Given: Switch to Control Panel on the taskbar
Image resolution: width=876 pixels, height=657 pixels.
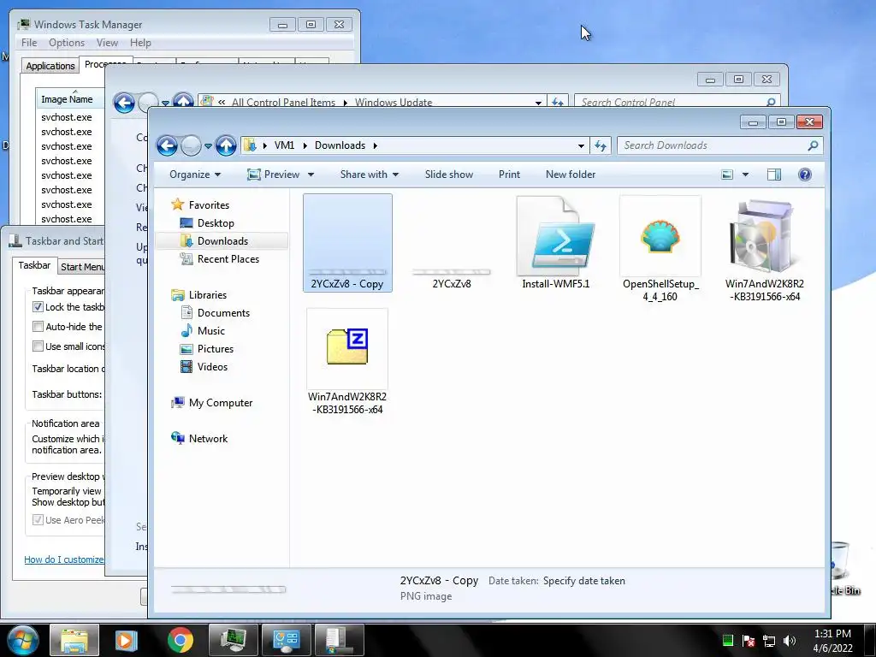Looking at the screenshot, I should (x=286, y=640).
